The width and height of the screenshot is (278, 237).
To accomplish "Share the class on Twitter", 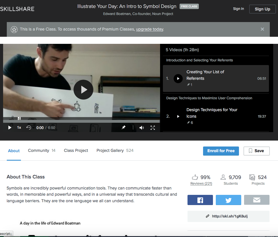I will (x=228, y=200).
